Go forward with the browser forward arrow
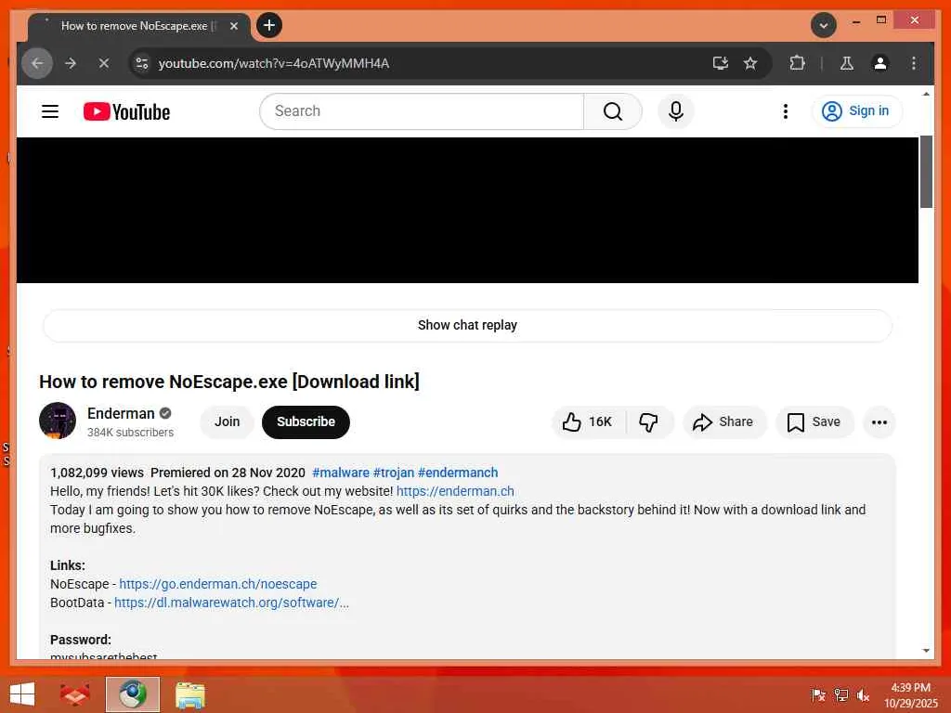This screenshot has width=951, height=713. point(71,63)
